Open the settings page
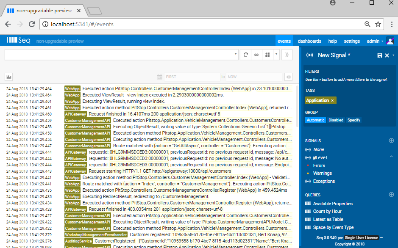 pos(351,41)
